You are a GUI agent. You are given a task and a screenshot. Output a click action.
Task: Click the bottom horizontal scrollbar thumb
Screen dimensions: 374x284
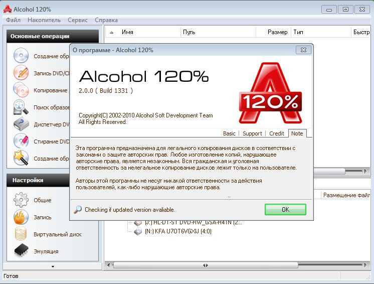click(x=206, y=265)
